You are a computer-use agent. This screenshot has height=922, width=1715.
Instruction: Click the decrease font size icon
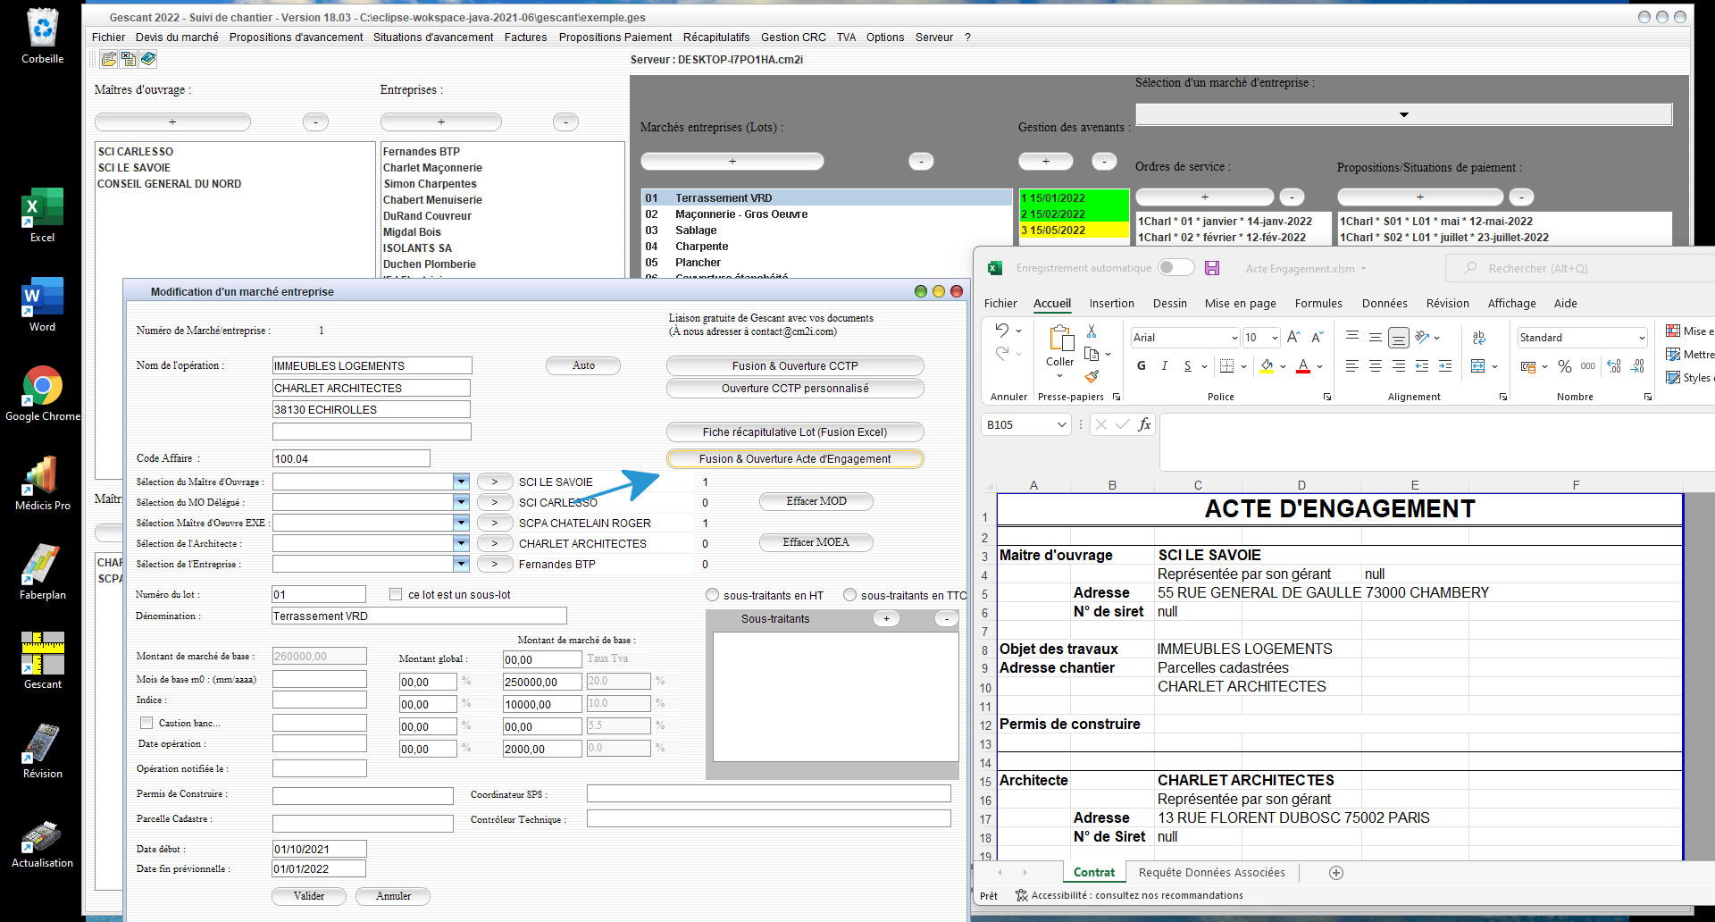pyautogui.click(x=1317, y=337)
